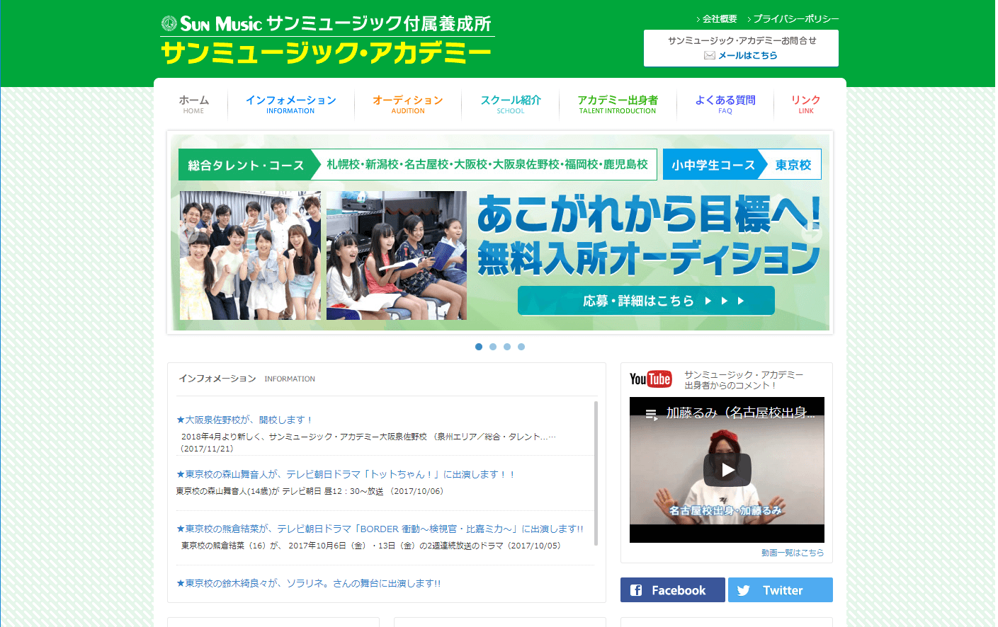Click the 小中学生コース 東京校 banner
Screen dimensions: 998x627
(741, 163)
